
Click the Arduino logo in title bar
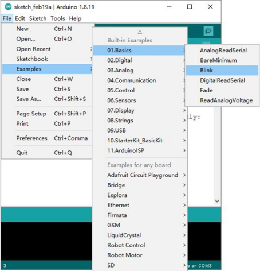8,7
